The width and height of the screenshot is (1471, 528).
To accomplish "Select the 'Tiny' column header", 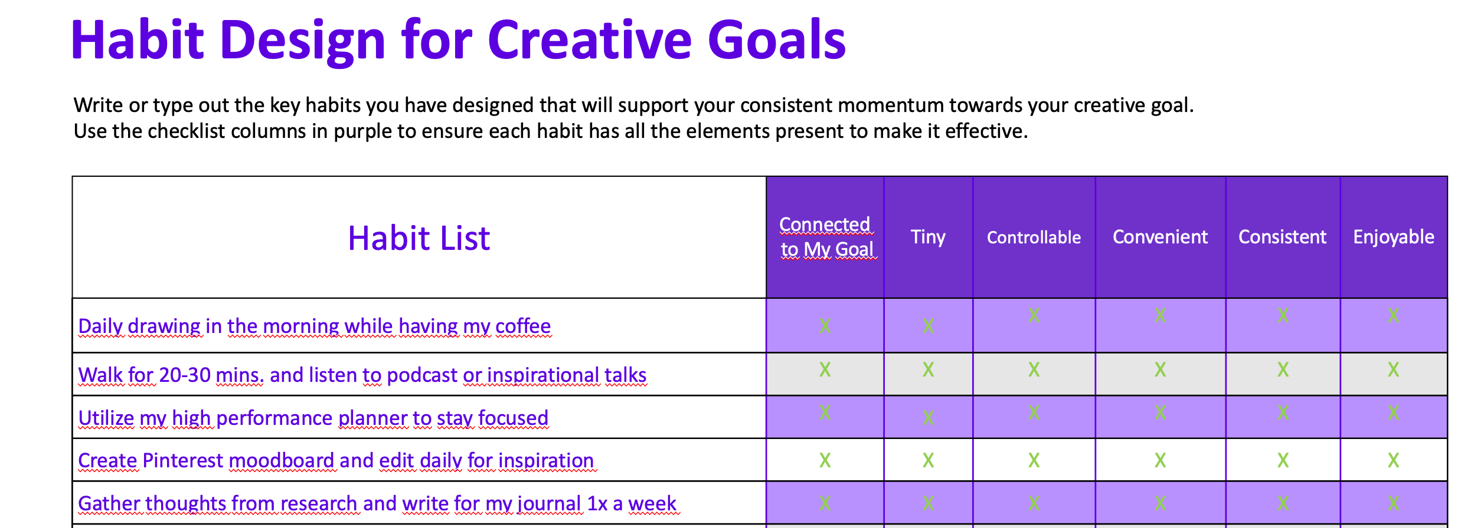I will pyautogui.click(x=928, y=237).
